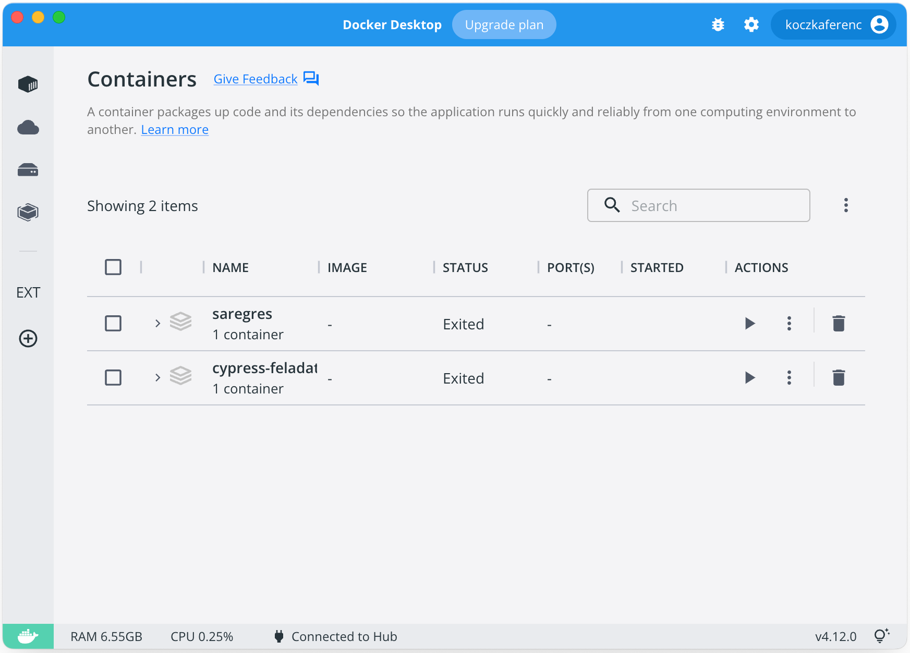
Task: Check the select-all containers checkbox
Action: (113, 267)
